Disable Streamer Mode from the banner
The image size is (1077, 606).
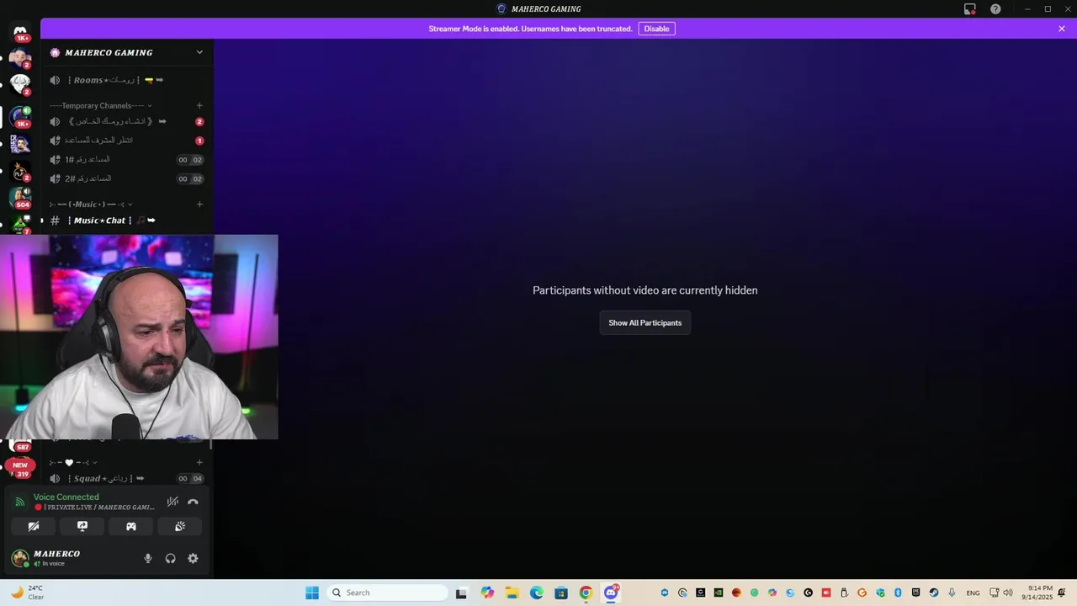tap(656, 29)
